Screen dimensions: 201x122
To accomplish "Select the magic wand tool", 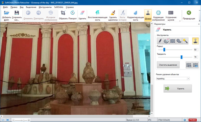I will coord(185,41).
